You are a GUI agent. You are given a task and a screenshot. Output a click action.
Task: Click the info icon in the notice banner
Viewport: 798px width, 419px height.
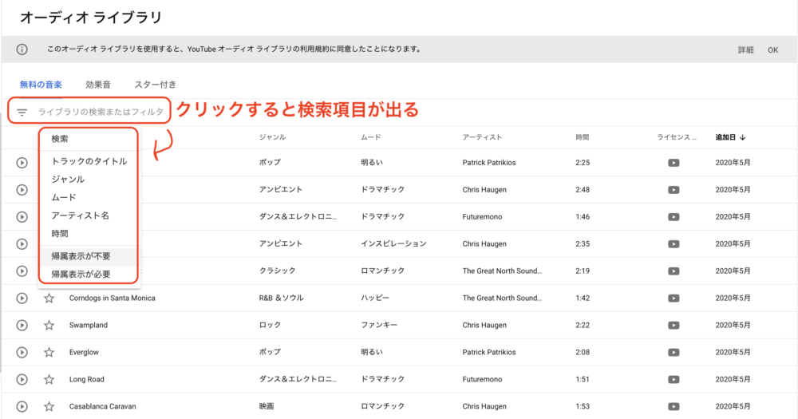(22, 49)
